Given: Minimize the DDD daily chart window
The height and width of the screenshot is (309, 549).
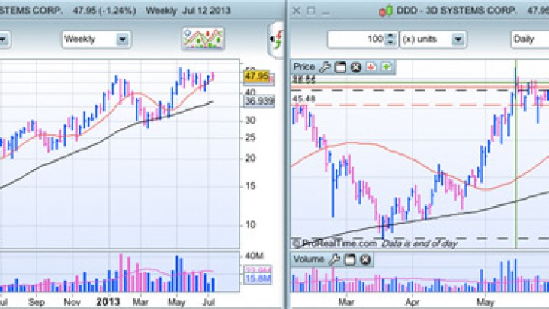Looking at the screenshot, I should (326, 13).
